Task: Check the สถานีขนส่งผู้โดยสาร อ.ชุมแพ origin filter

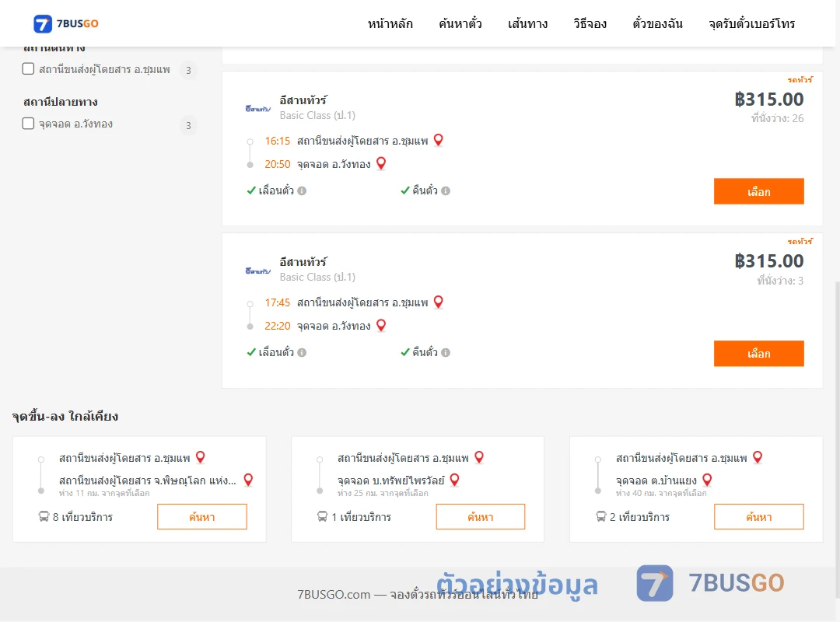Action: click(x=29, y=68)
